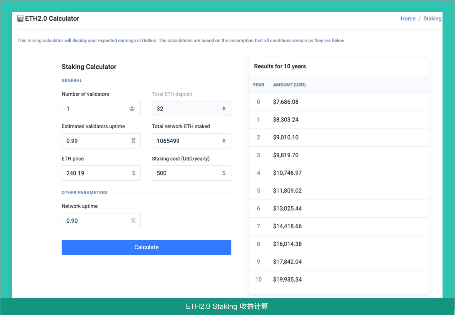
Task: Click the Staking Calculator heading
Action: click(89, 67)
